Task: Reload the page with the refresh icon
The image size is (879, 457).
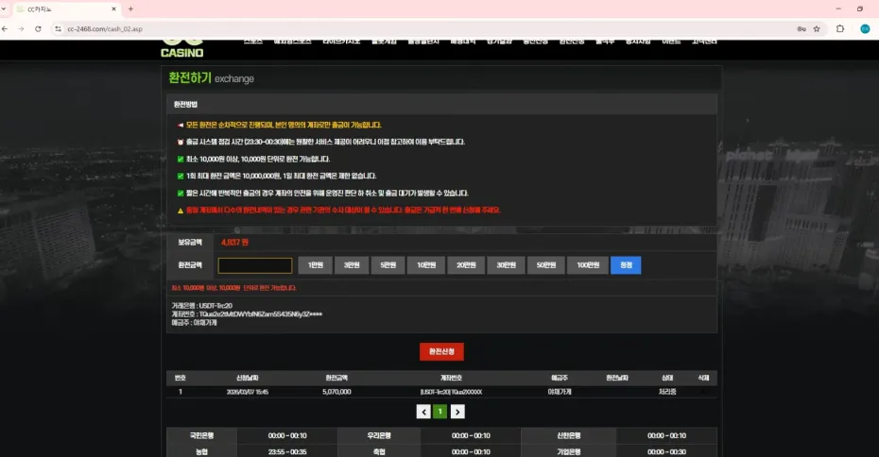Action: point(38,28)
